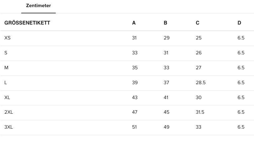Select the M size row label

tap(6, 68)
